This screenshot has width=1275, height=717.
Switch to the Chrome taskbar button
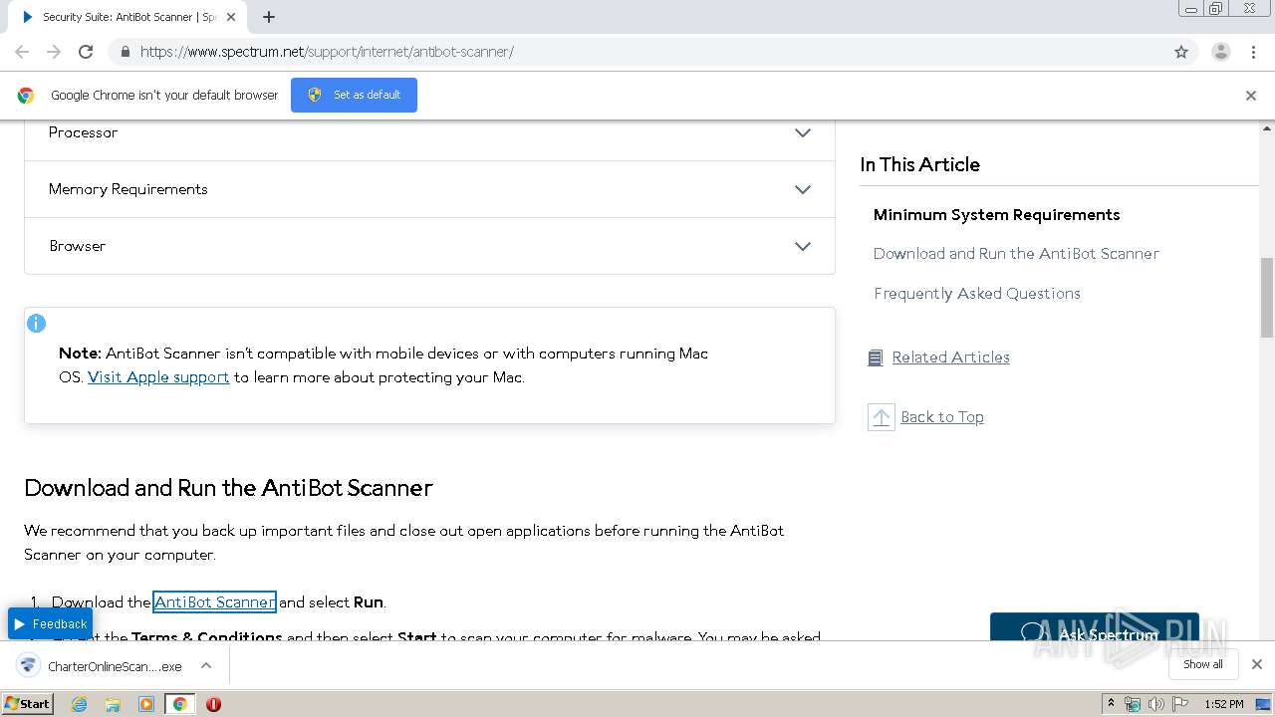180,704
